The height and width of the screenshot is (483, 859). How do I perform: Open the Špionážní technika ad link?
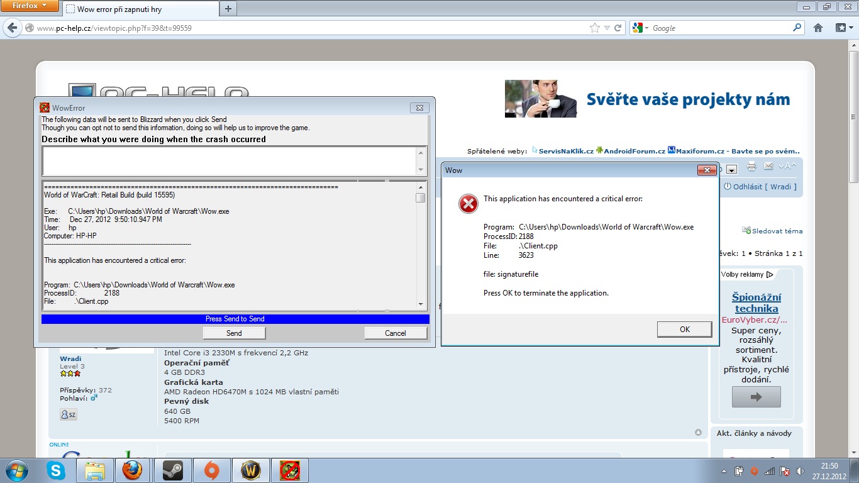coord(756,303)
